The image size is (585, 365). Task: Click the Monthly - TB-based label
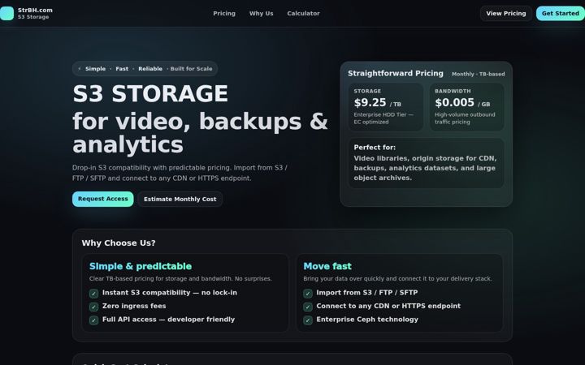[x=479, y=74]
